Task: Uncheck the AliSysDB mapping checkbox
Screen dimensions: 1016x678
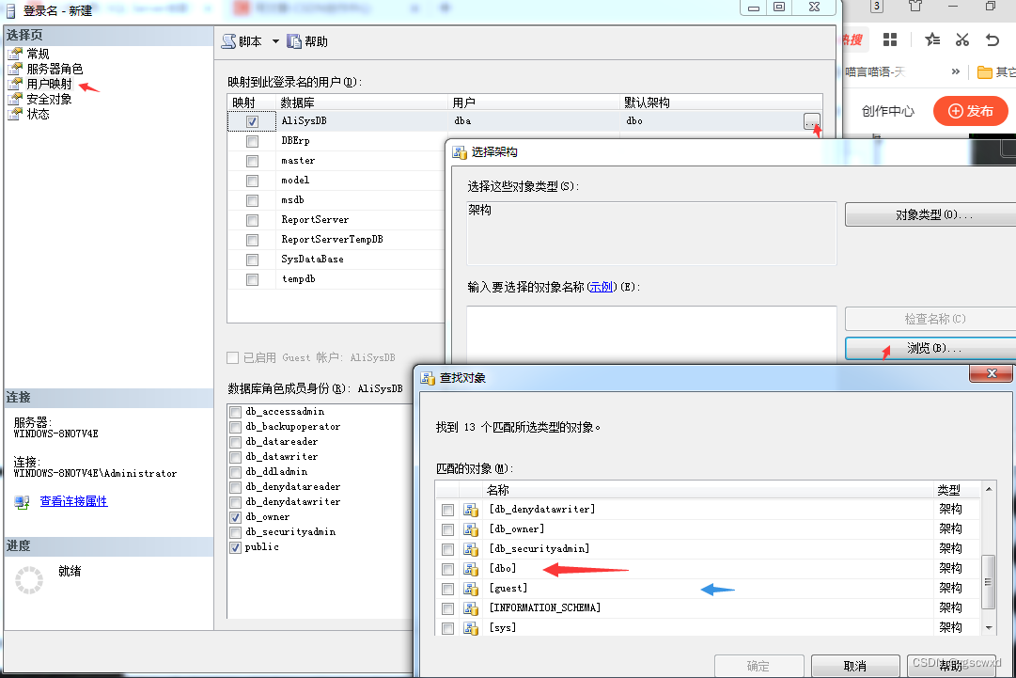Action: (x=252, y=121)
